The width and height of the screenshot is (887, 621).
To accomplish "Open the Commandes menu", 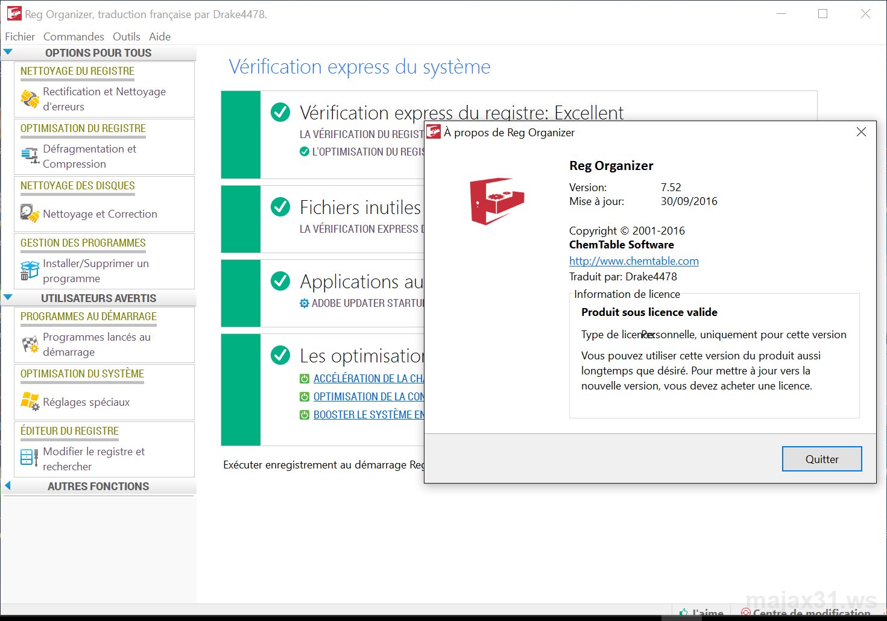I will pyautogui.click(x=74, y=37).
